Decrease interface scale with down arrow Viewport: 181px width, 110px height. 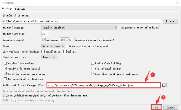point(67,41)
